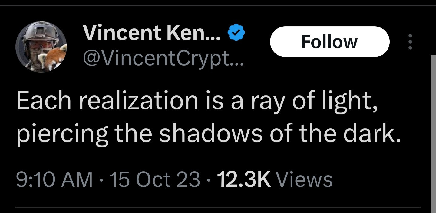Select the 15 Oct 23 date

point(155,179)
